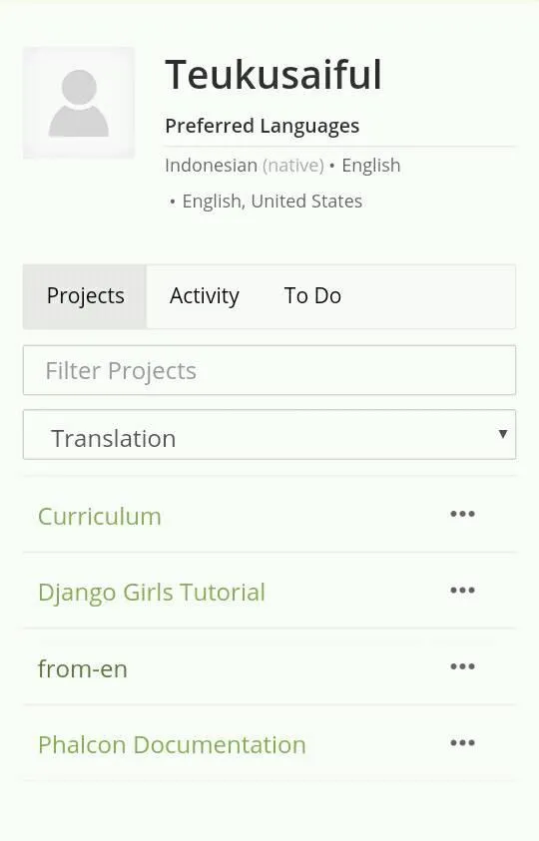Click the English, United States language entry
The width and height of the screenshot is (539, 841).
(272, 202)
